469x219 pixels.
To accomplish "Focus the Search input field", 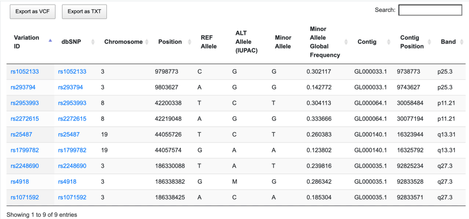I will [x=430, y=10].
